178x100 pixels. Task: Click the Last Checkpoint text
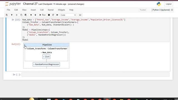[52, 4]
